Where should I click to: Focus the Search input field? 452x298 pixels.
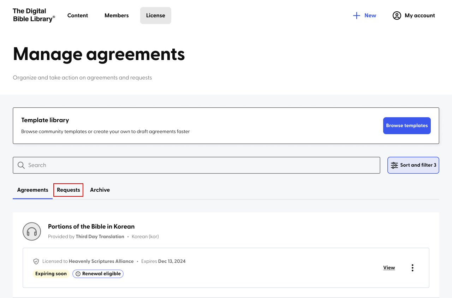[196, 165]
